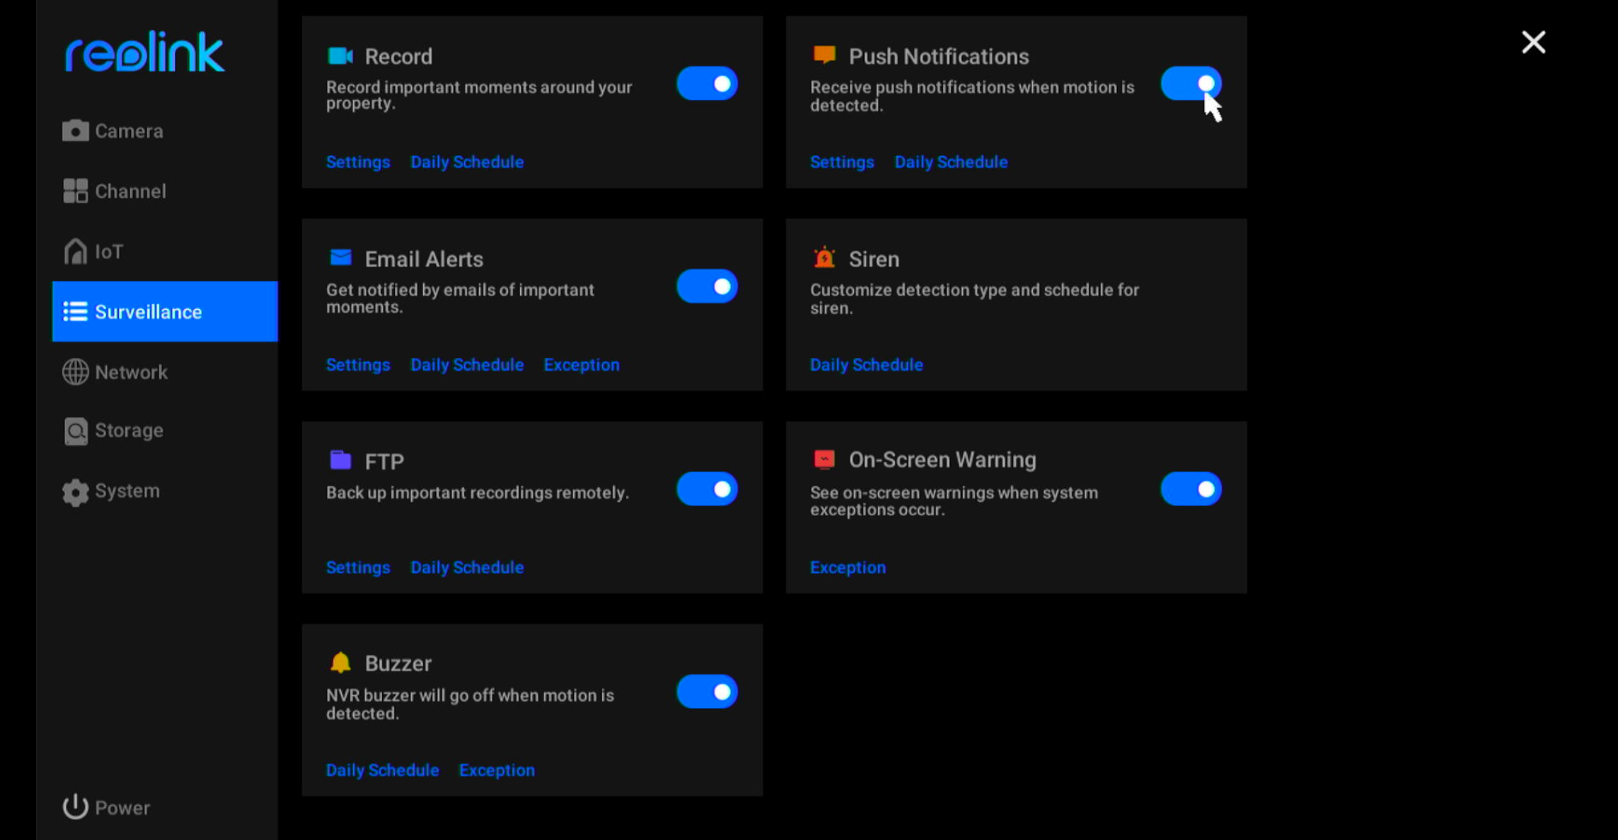Disable Push Notifications toggle
This screenshot has width=1618, height=840.
point(1191,84)
